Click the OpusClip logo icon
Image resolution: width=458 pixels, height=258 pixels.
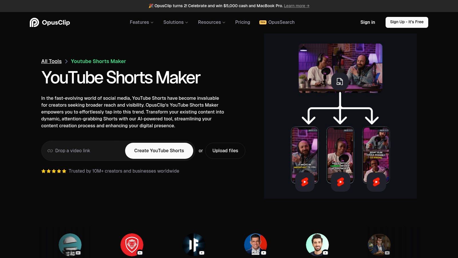coord(34,22)
